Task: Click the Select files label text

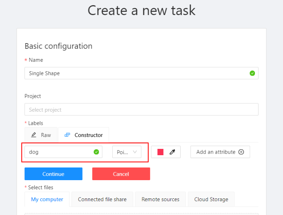Action: (41, 187)
